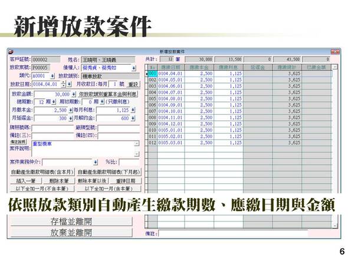Click 自動產生繳款明細表(下月起) button
Screen dimensions: 348x261
pos(109,172)
